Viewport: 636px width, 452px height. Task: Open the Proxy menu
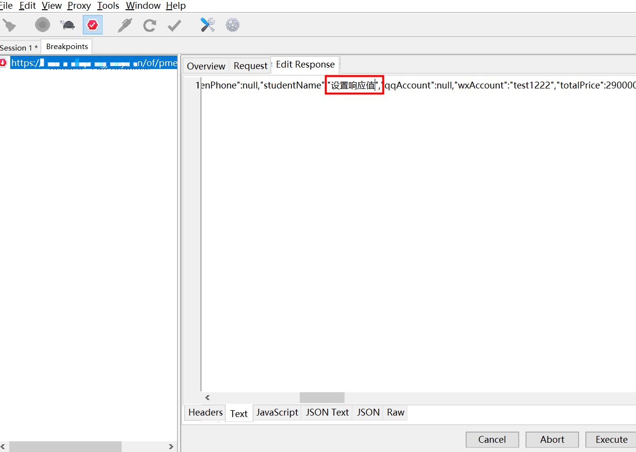(79, 6)
